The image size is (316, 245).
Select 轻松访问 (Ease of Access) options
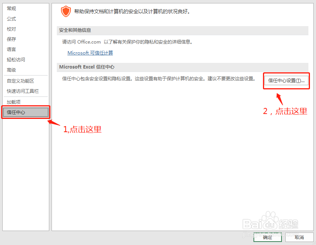click(x=16, y=59)
